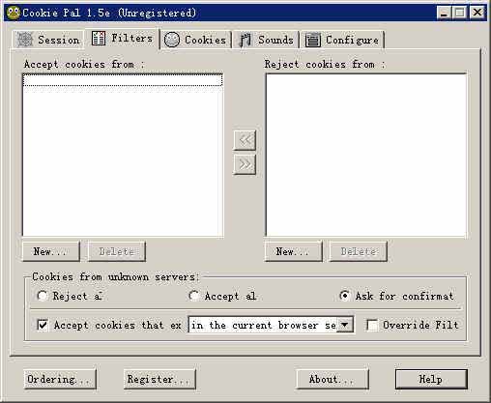This screenshot has height=403, width=491.
Task: Click inside the Reject cookies from list
Action: (x=366, y=156)
